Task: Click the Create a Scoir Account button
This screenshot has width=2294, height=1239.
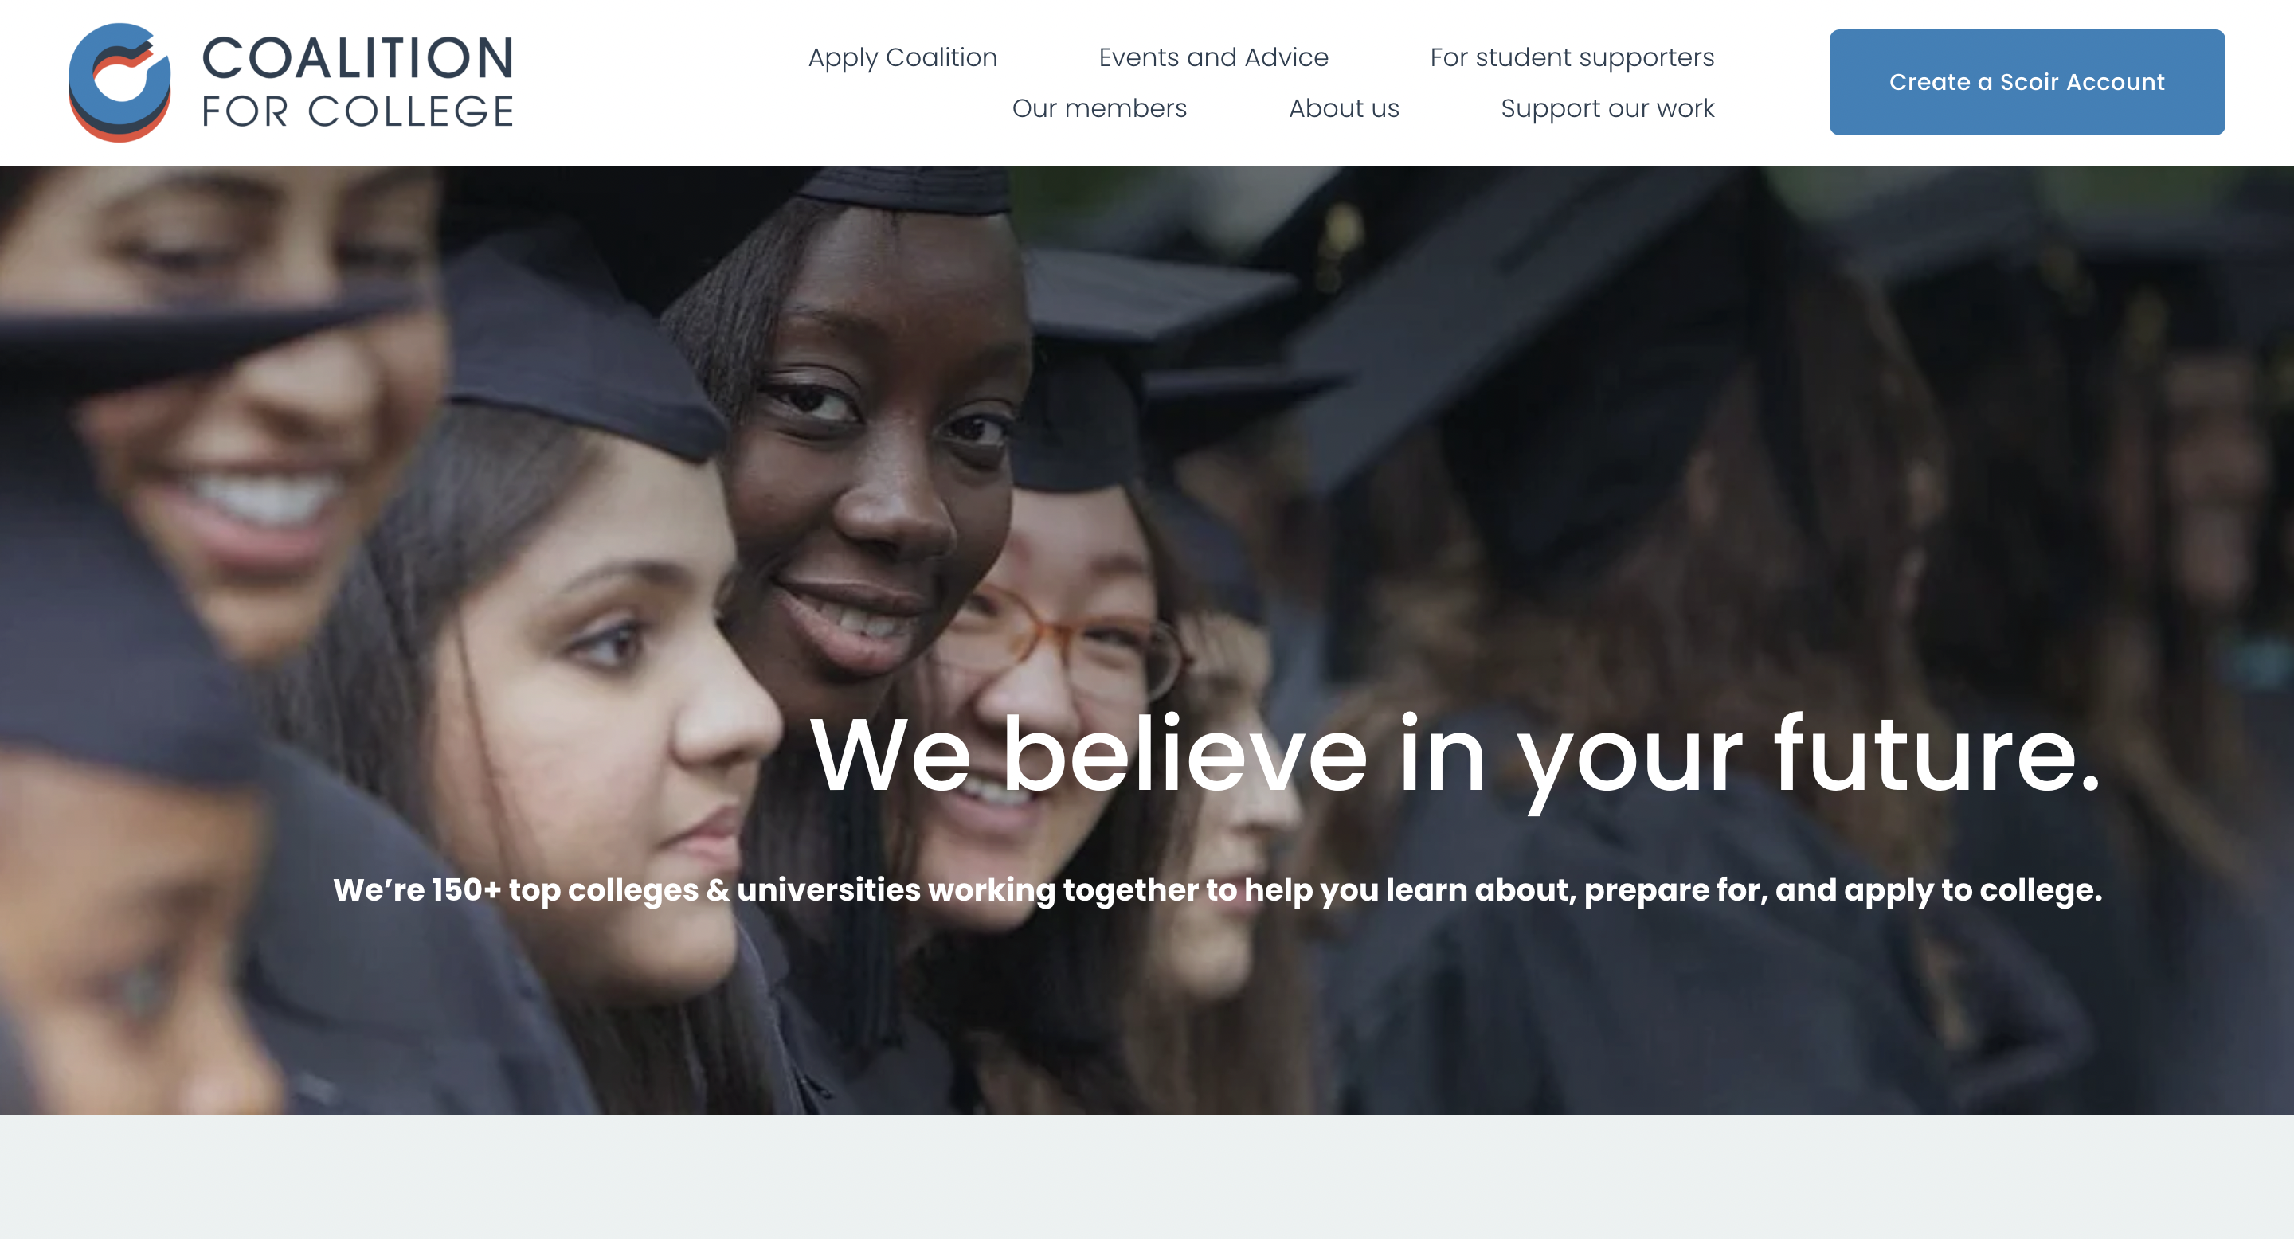Action: click(2027, 82)
